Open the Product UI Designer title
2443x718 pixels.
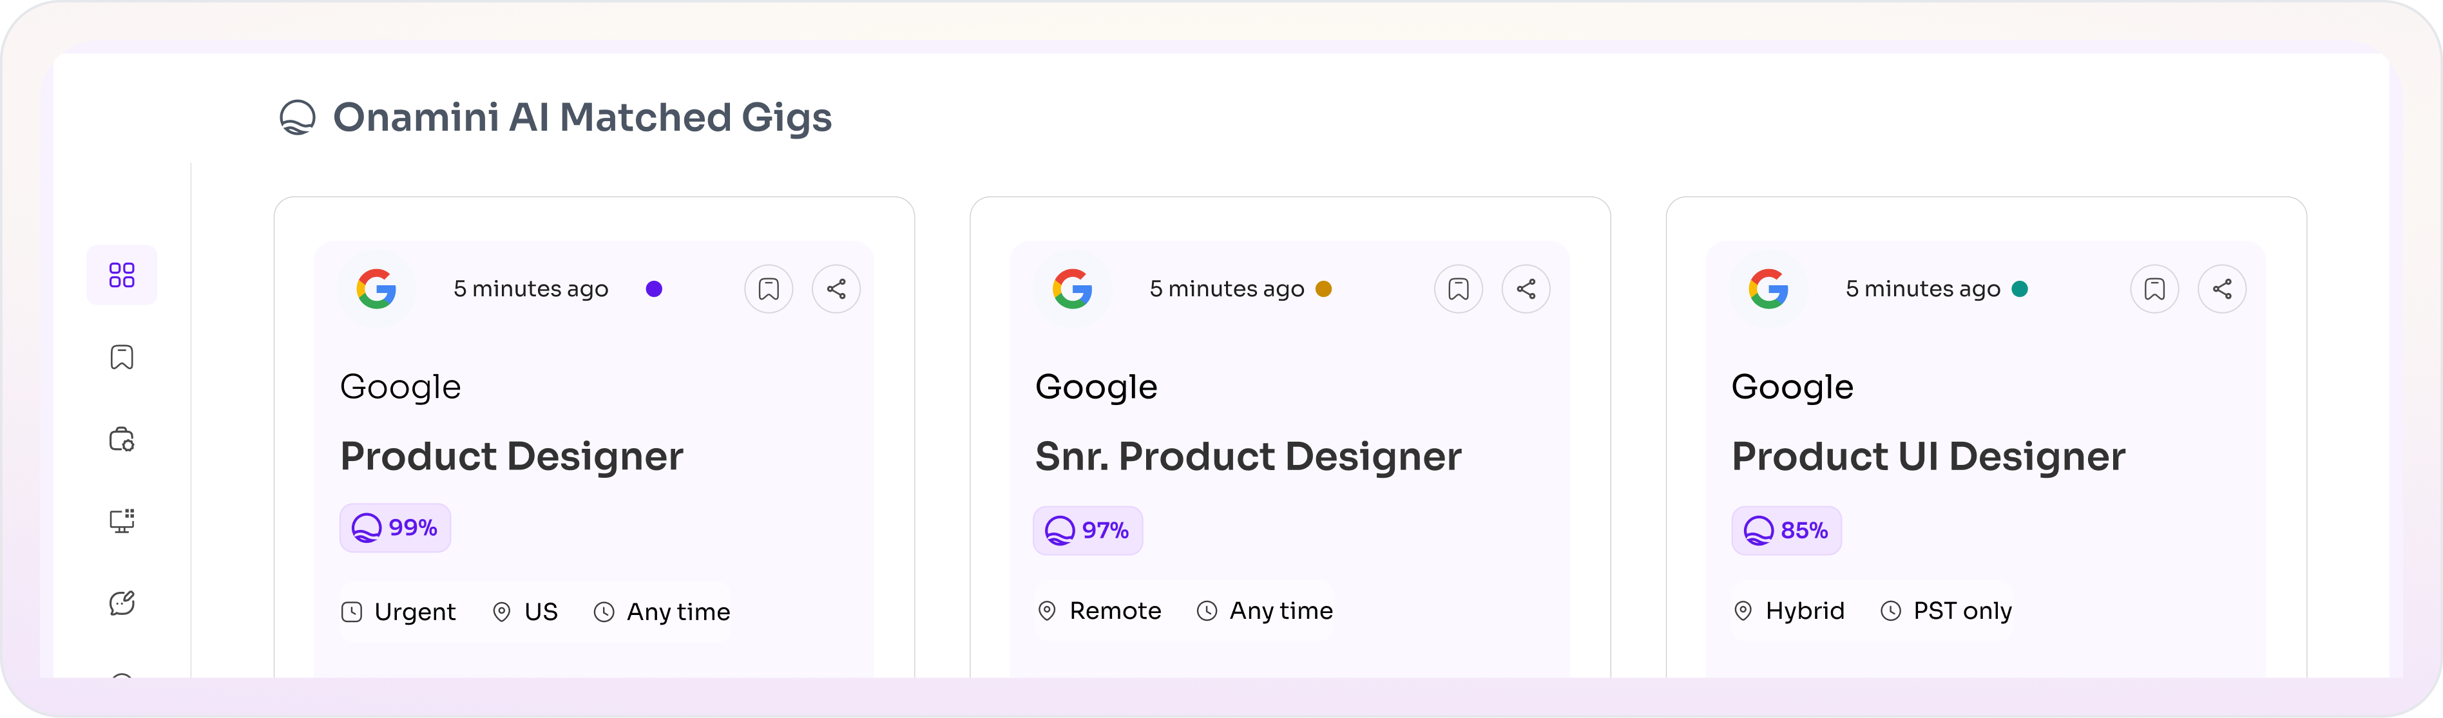tap(1927, 457)
